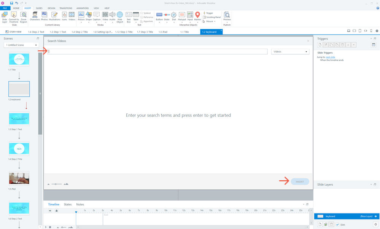380x229 pixels.
Task: Insert a Web Object
Action: [x=120, y=16]
